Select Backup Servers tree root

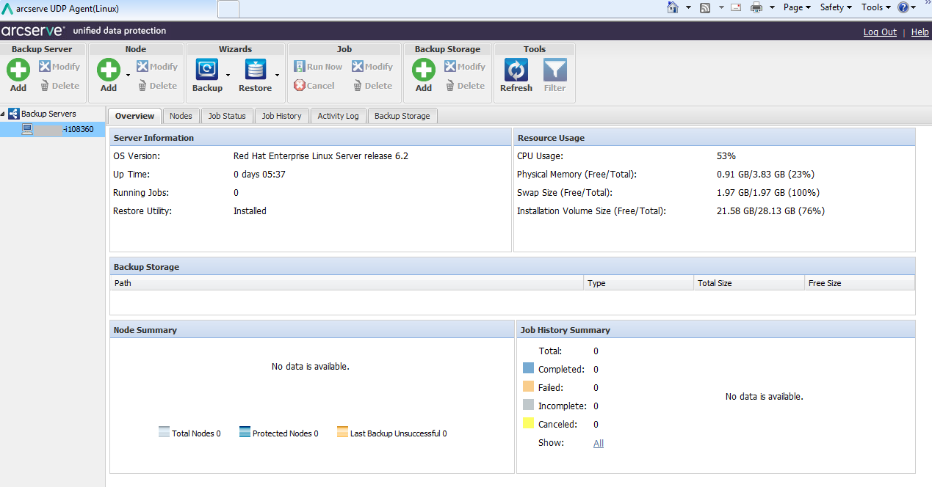pos(48,114)
